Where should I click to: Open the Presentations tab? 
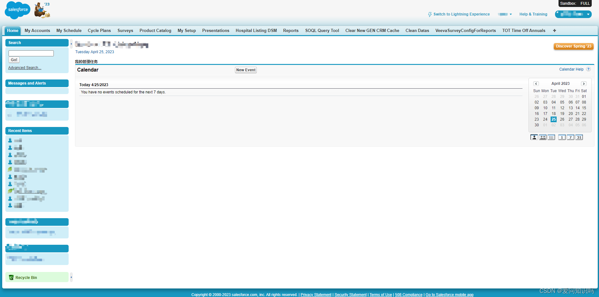pyautogui.click(x=216, y=31)
